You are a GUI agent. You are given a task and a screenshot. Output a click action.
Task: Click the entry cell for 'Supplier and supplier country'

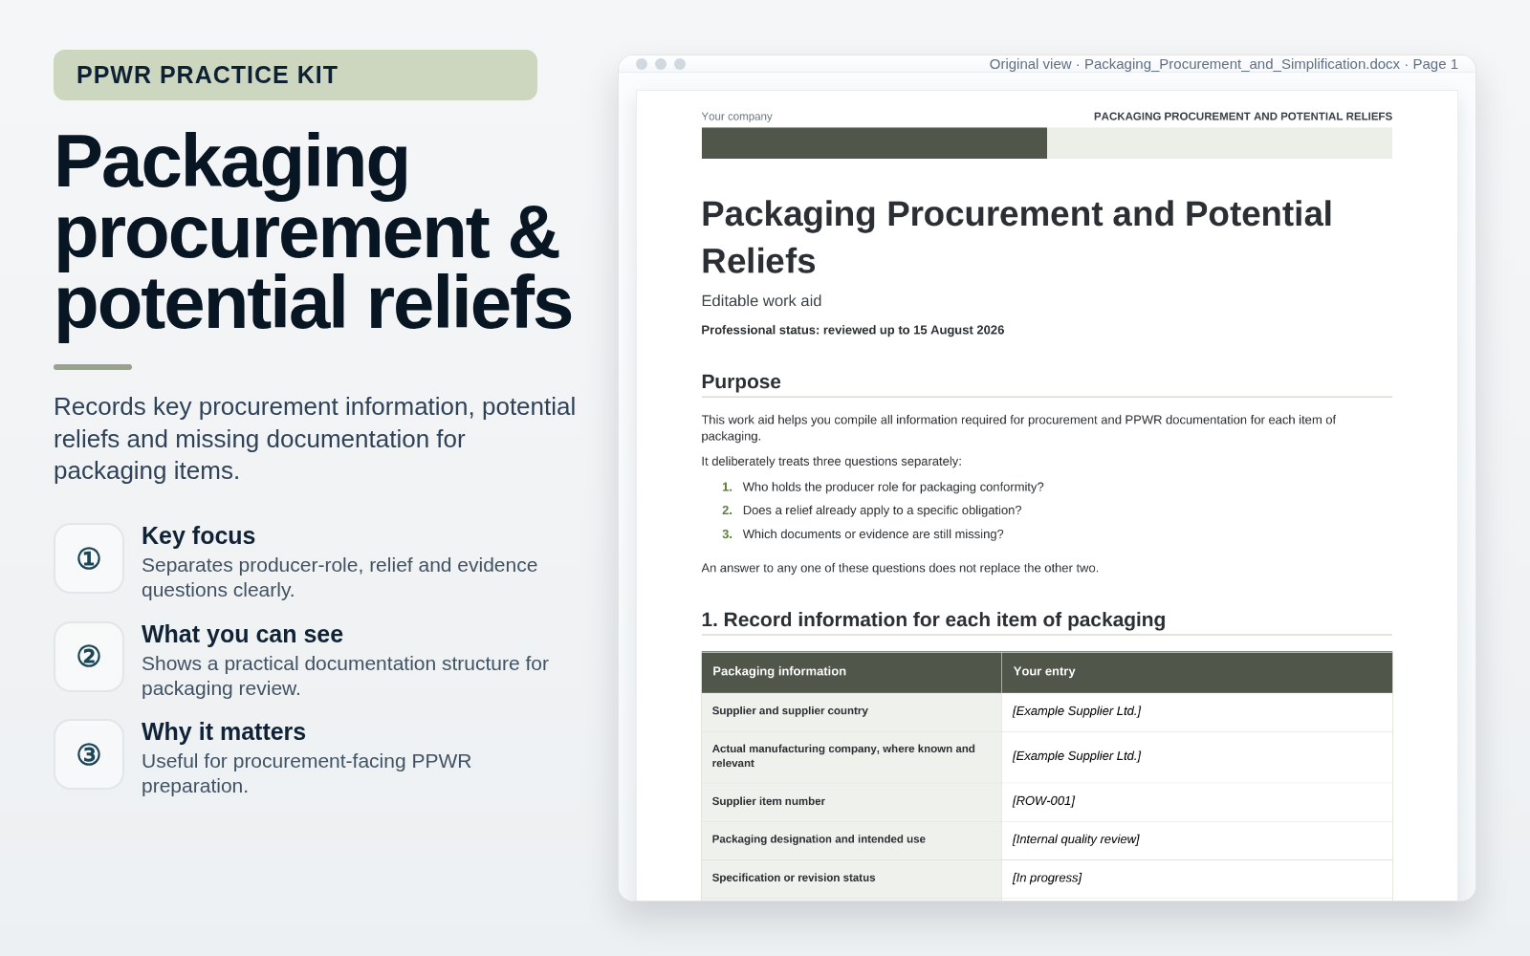tap(1197, 712)
